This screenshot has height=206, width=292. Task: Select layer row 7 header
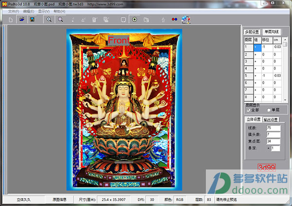[x=249, y=90]
